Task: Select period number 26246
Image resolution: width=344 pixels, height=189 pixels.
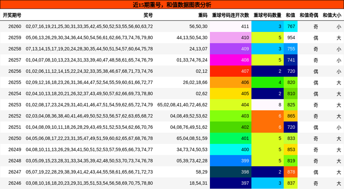Action: click(15, 183)
